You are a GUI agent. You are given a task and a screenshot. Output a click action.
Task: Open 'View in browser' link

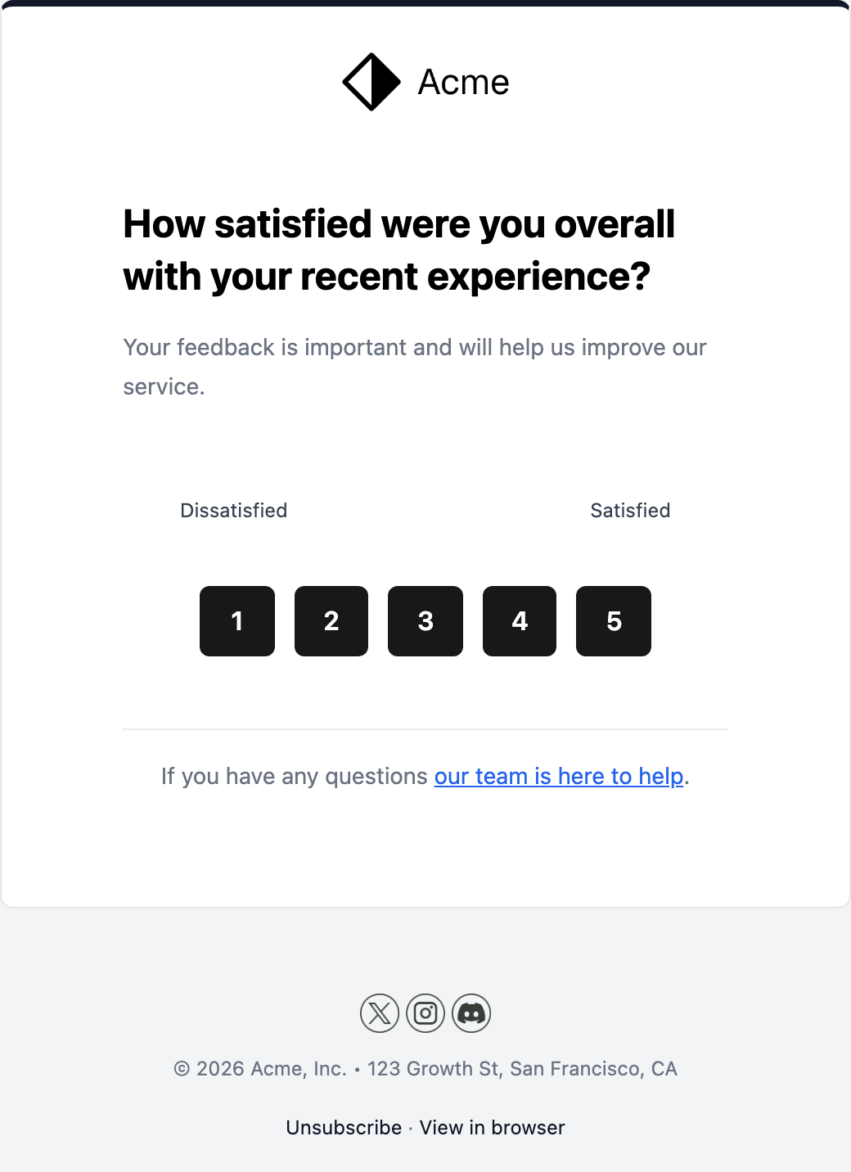(x=492, y=1127)
